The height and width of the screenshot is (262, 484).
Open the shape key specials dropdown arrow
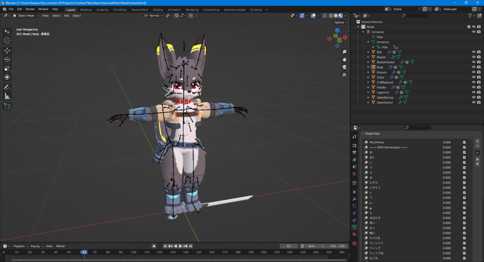(x=477, y=153)
